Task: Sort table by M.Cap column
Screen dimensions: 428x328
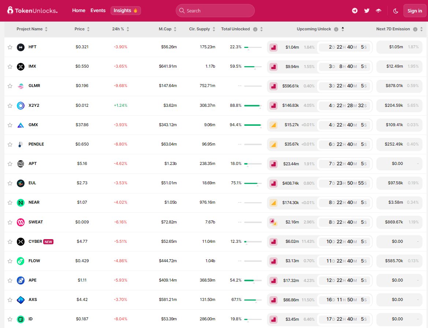Action: [x=167, y=29]
